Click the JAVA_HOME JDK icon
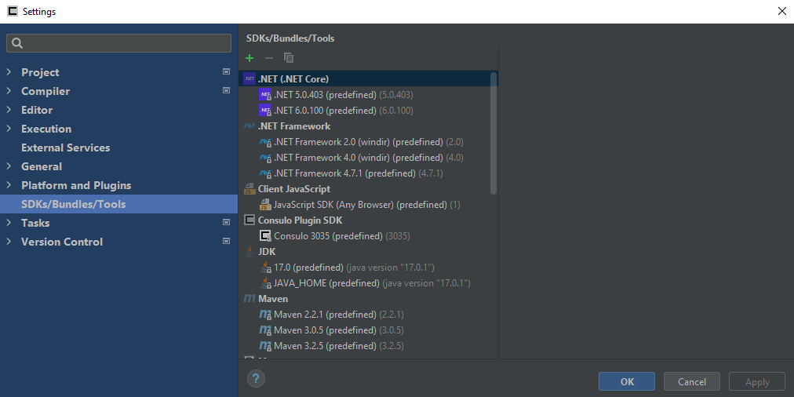The image size is (794, 397). tap(265, 283)
